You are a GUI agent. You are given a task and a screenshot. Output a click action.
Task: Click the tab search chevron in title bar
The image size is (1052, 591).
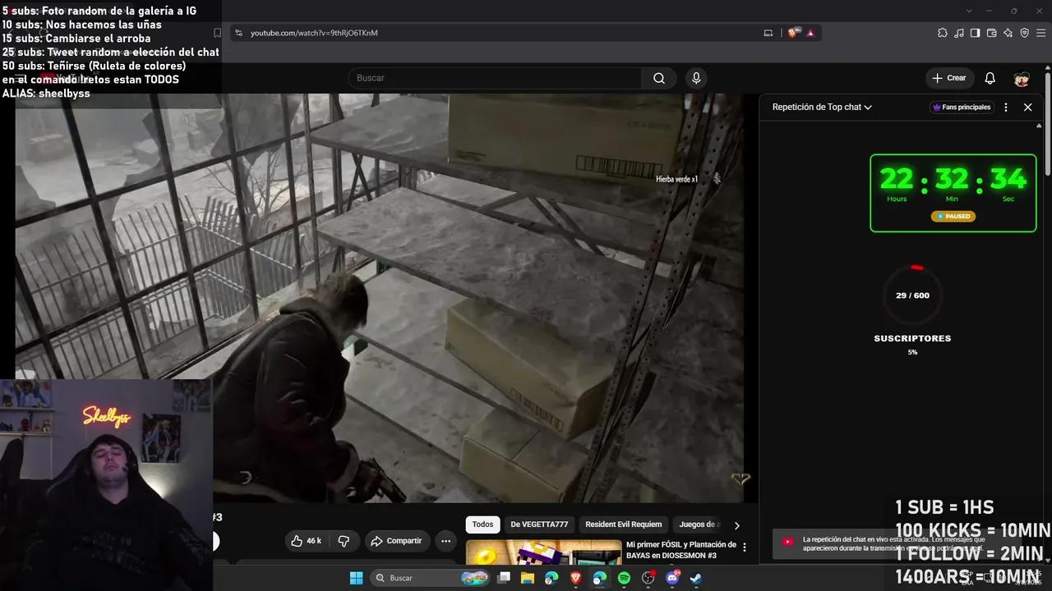[969, 11]
